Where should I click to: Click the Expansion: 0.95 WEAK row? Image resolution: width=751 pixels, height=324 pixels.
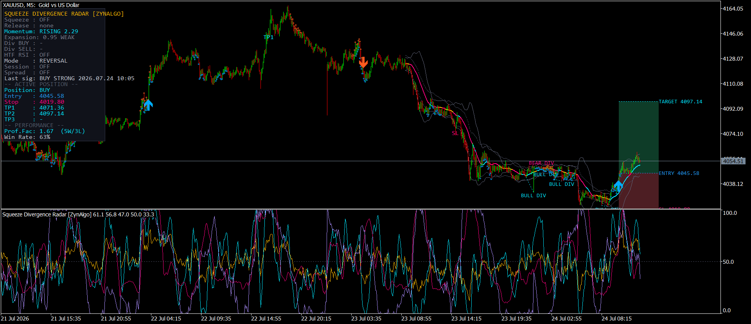pyautogui.click(x=39, y=37)
